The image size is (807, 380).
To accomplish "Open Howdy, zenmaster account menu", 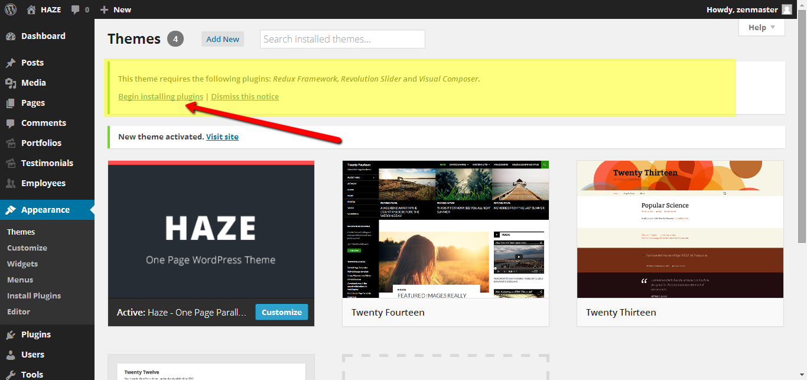I will click(x=742, y=9).
